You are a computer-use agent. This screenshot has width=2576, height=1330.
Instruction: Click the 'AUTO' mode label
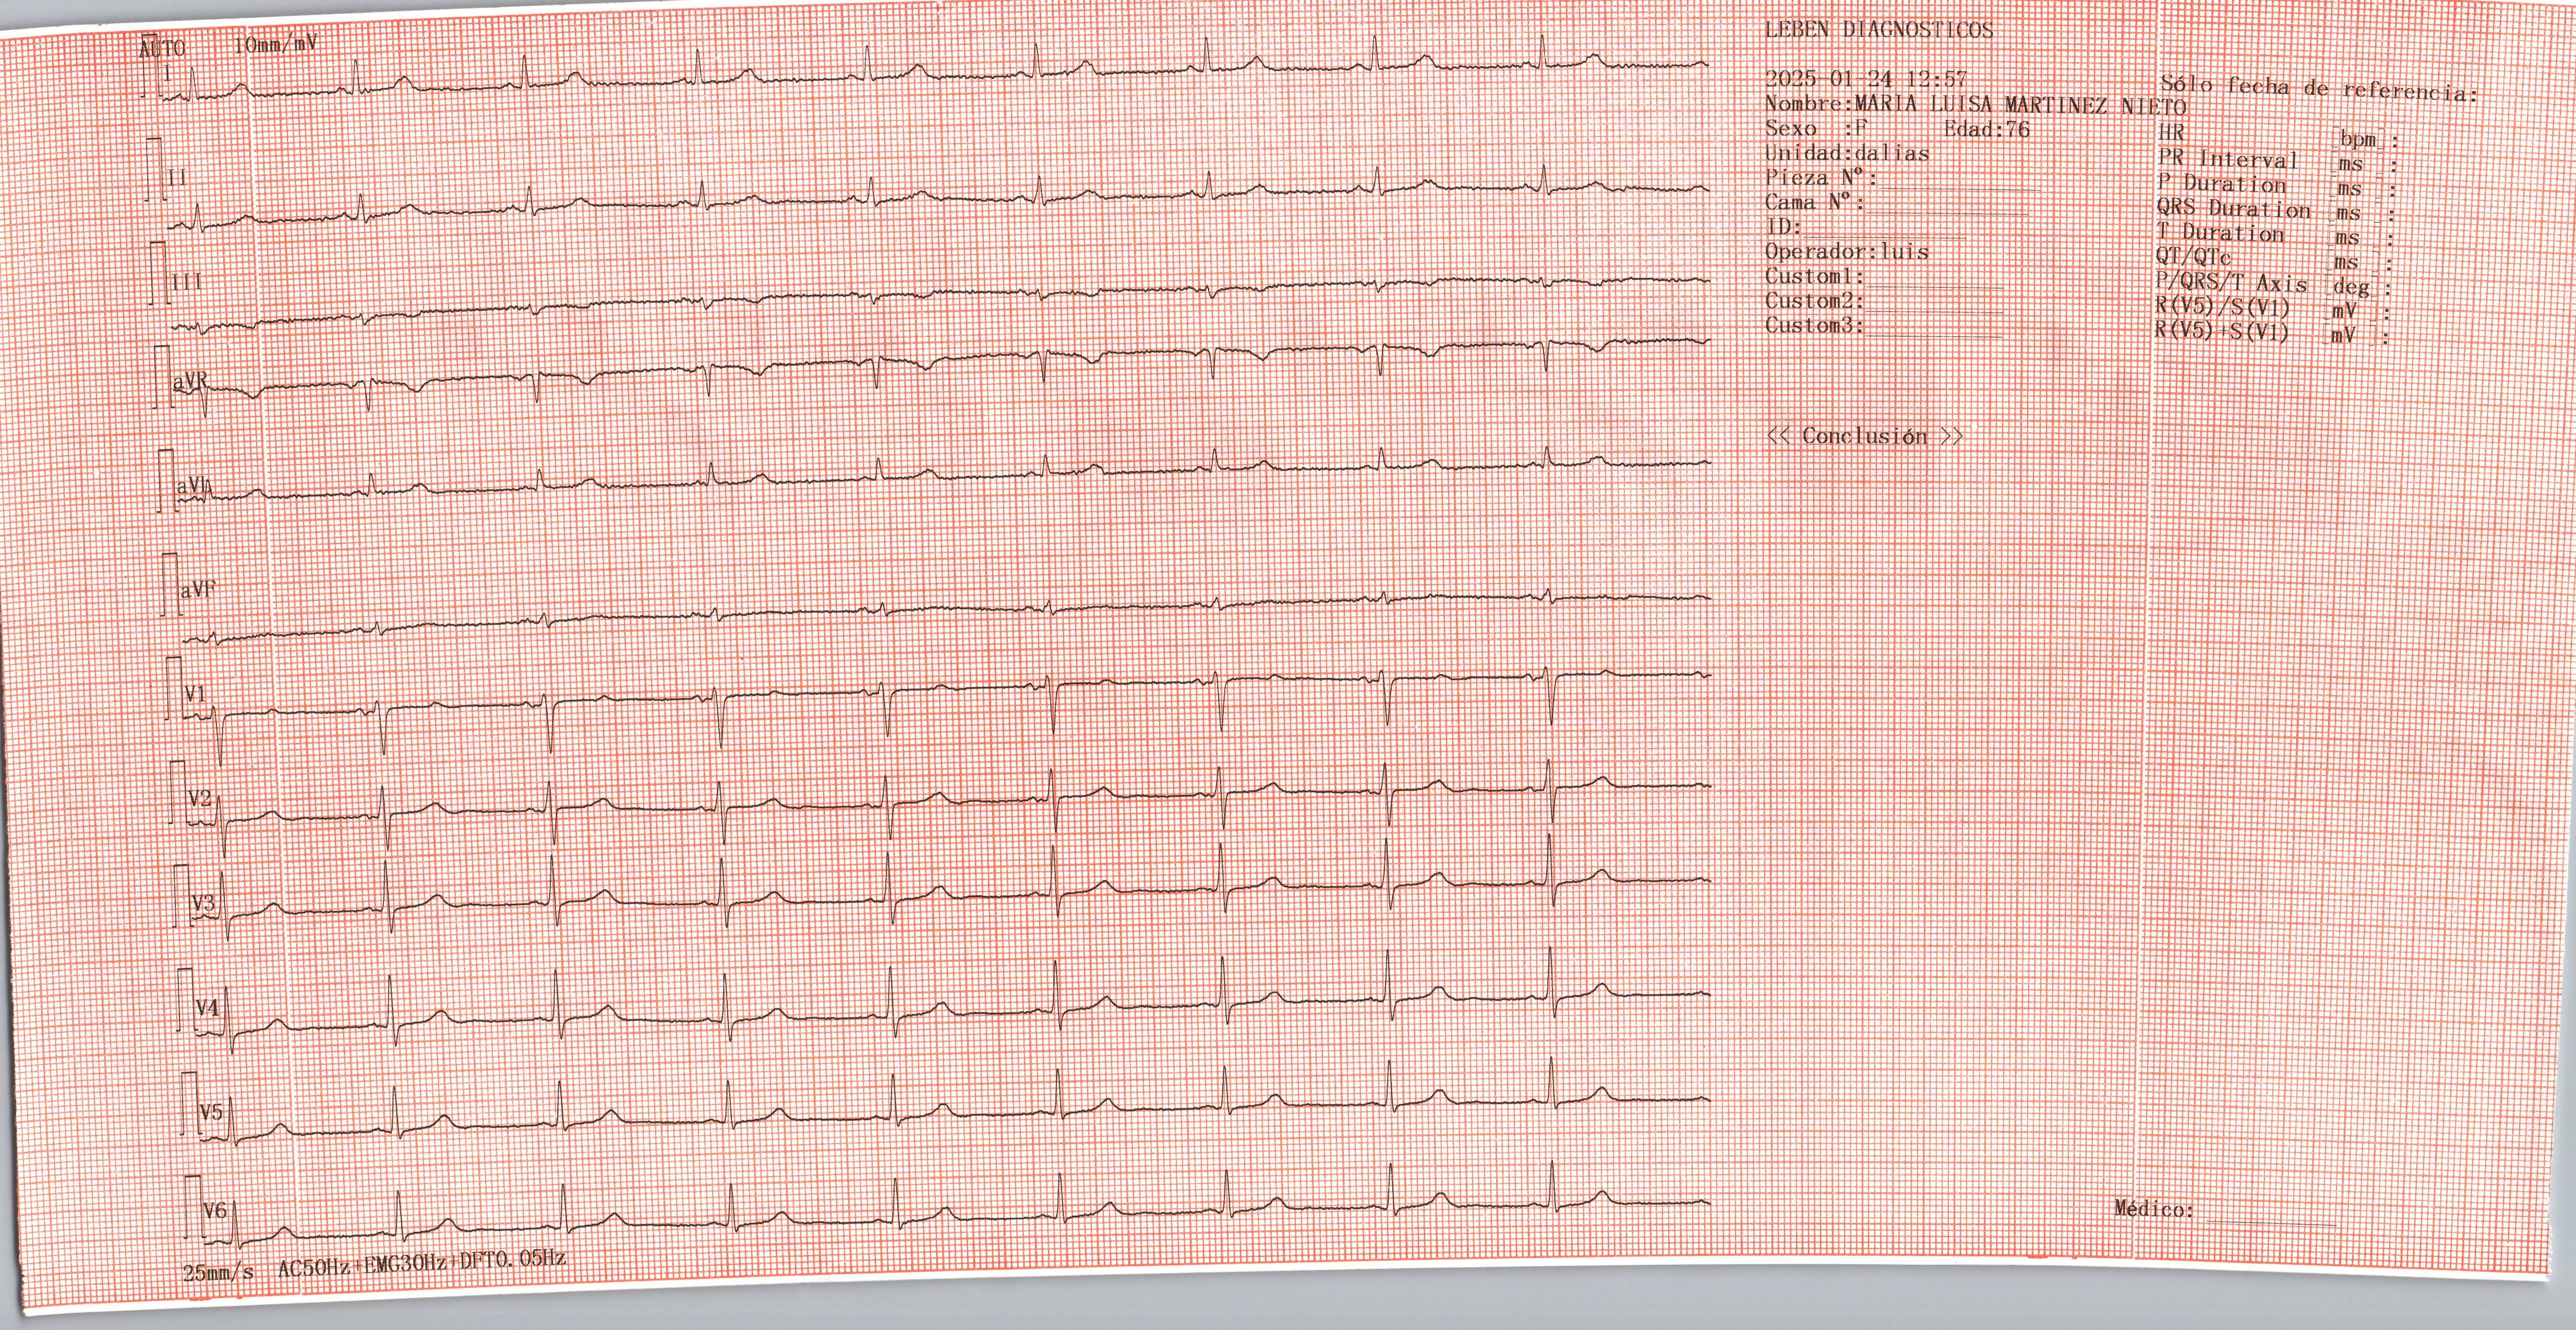pos(162,49)
